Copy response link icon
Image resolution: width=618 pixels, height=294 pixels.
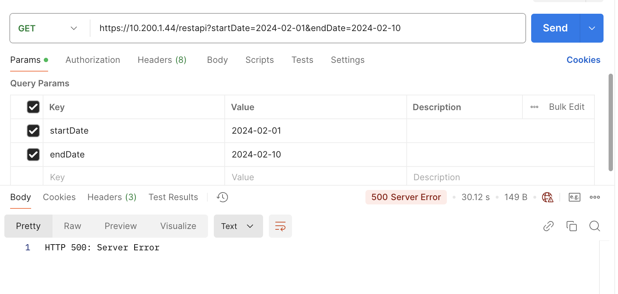coord(548,226)
